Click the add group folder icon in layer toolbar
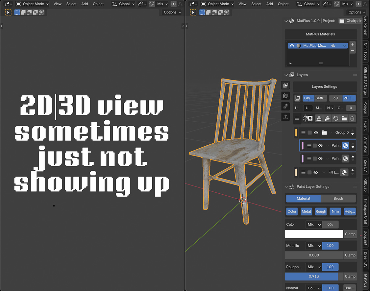Image resolution: width=370 pixels, height=291 pixels. [x=344, y=118]
